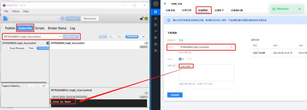Click into the MQTT.fx subscribe topic input field
The width and height of the screenshot is (307, 110).
31,36
